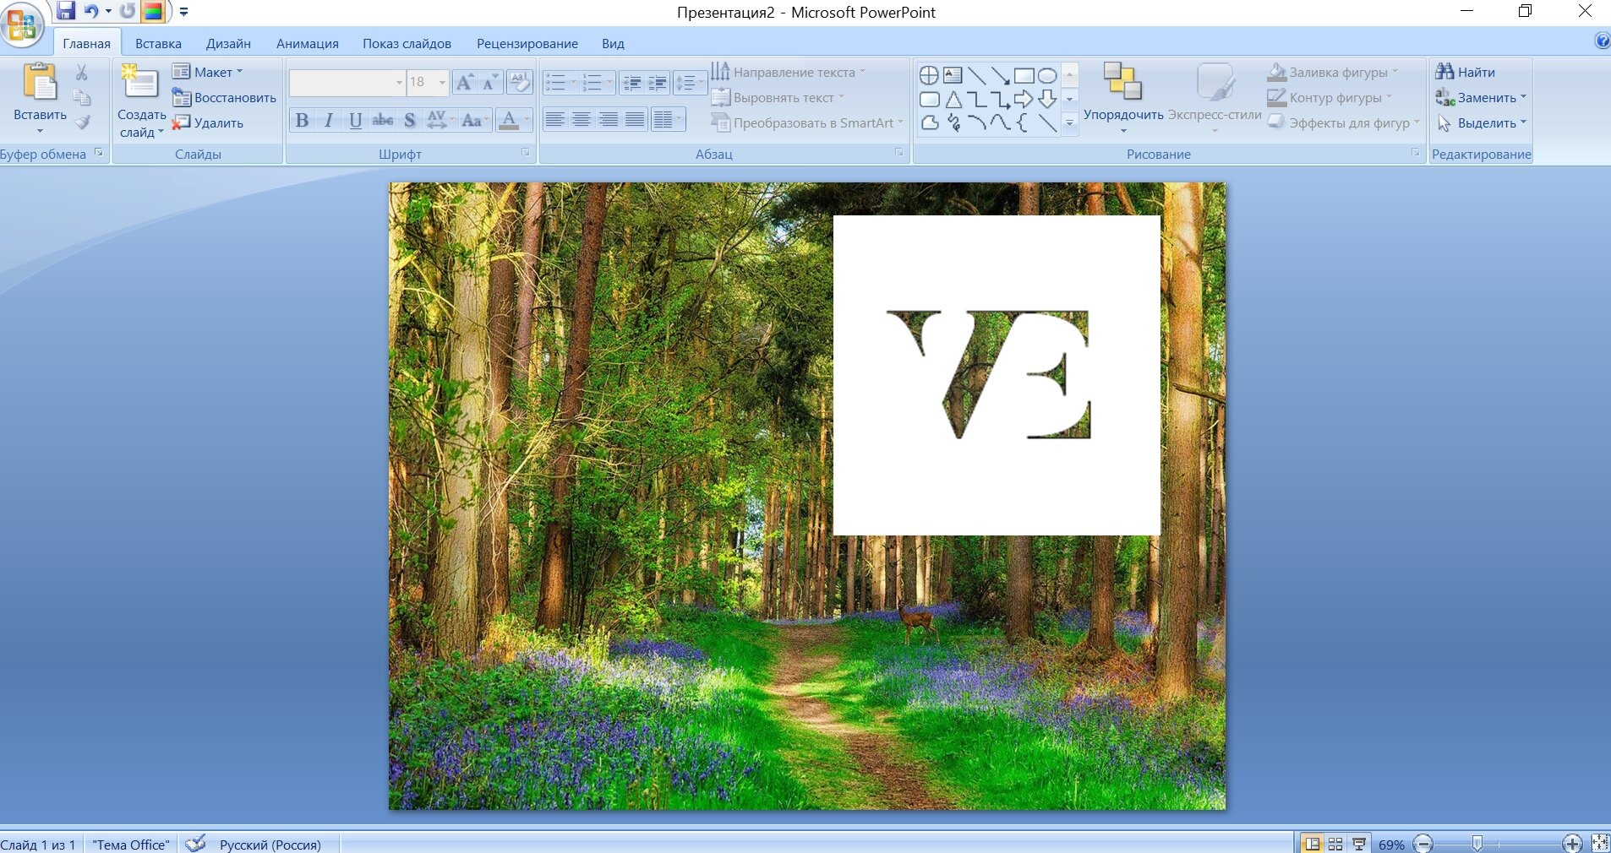Screen dimensions: 1611x853
Task: Toggle bold formatting
Action: [302, 120]
